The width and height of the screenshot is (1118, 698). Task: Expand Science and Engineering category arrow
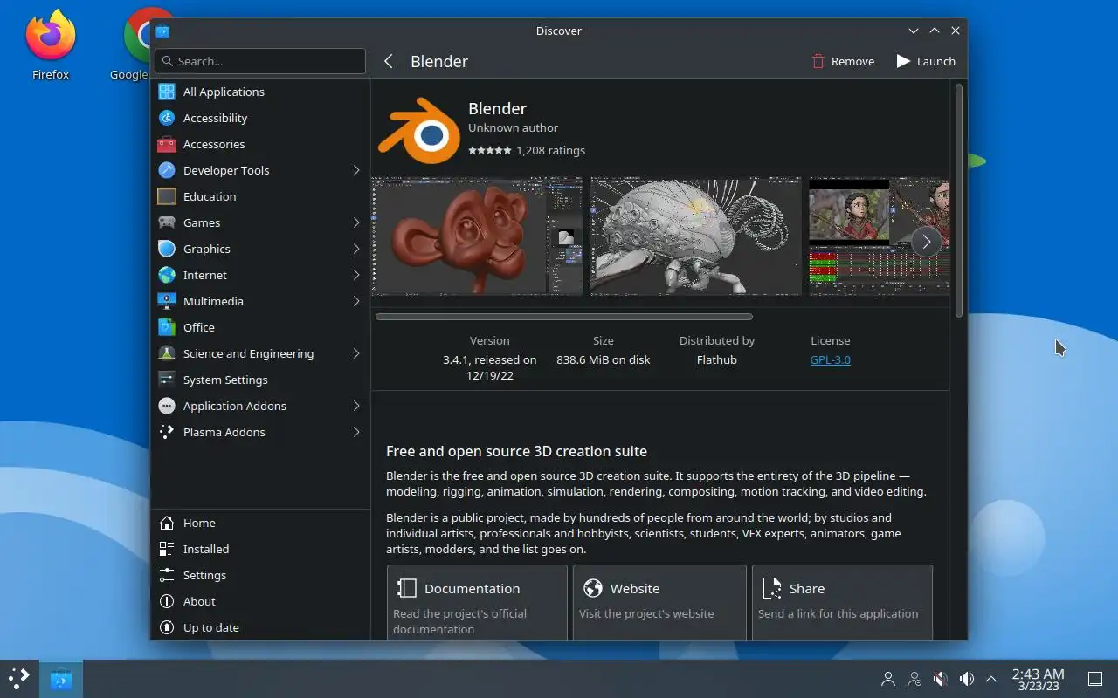[x=356, y=353]
